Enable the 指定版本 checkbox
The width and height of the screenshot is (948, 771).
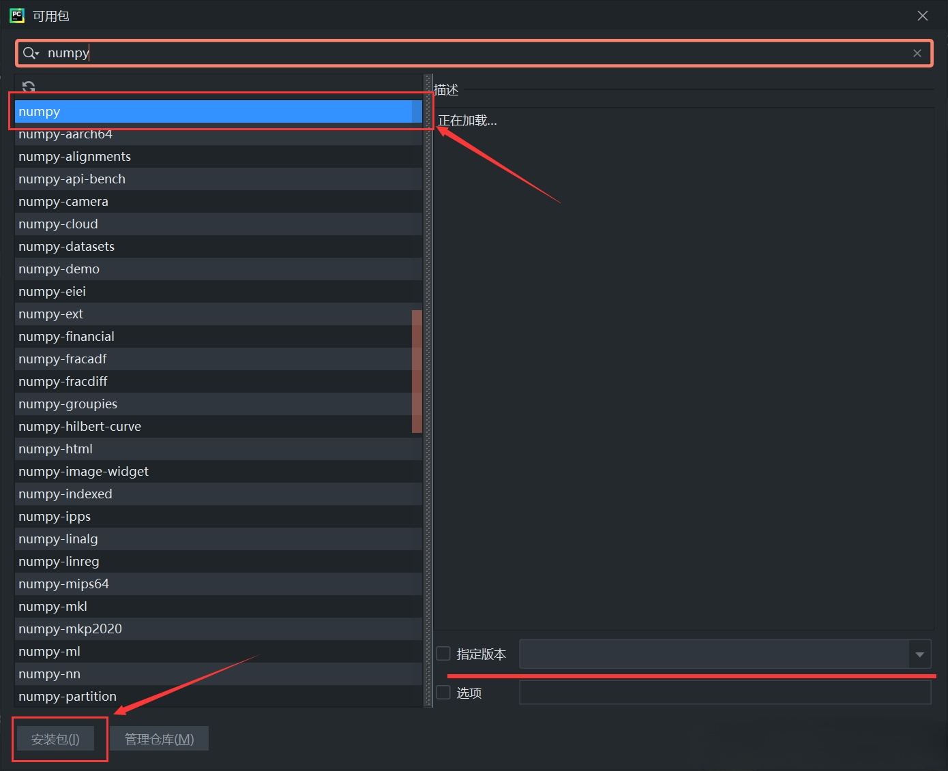tap(443, 654)
